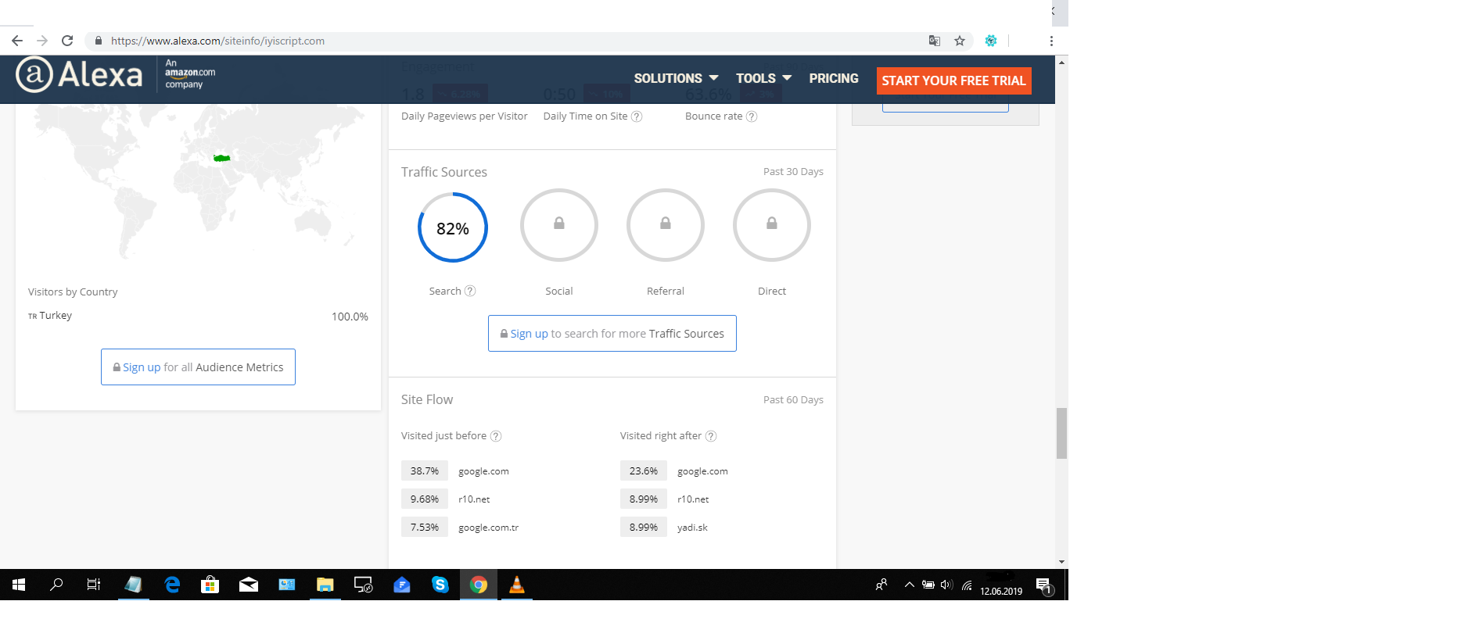1472x644 pixels.
Task: Open VLC media player from the taskbar
Action: 517,585
